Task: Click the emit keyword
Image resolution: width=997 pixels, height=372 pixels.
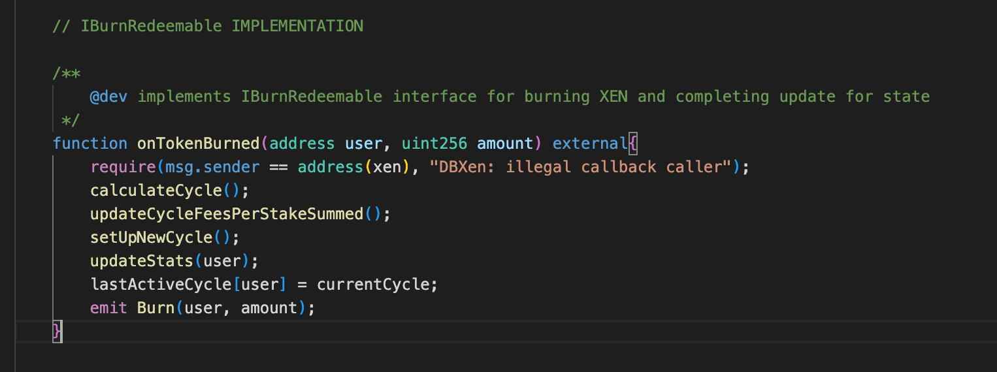Action: (x=108, y=308)
